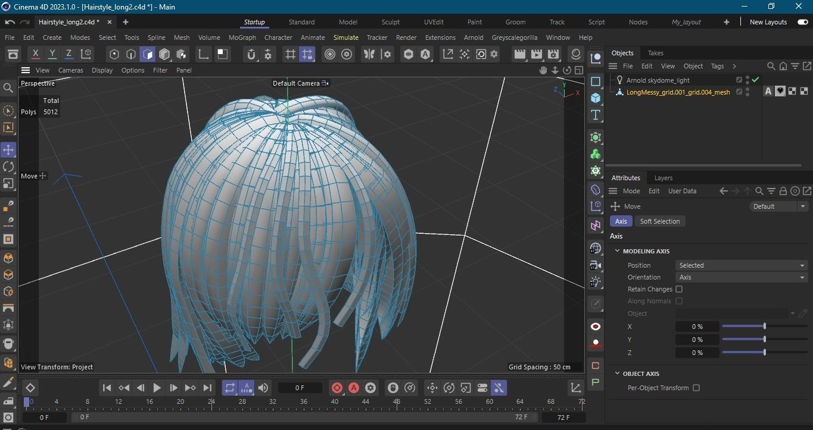Click the Play forward button
This screenshot has width=813, height=430.
point(157,388)
